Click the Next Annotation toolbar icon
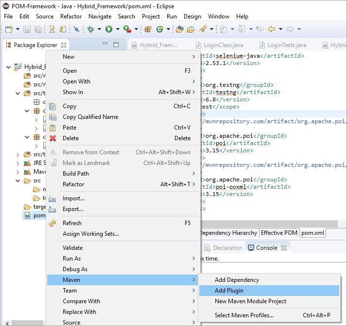 (223, 29)
